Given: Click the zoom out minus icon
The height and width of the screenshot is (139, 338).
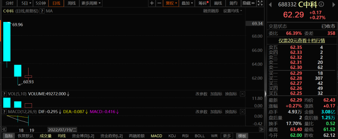Looking at the screenshot, I should point(159,3).
